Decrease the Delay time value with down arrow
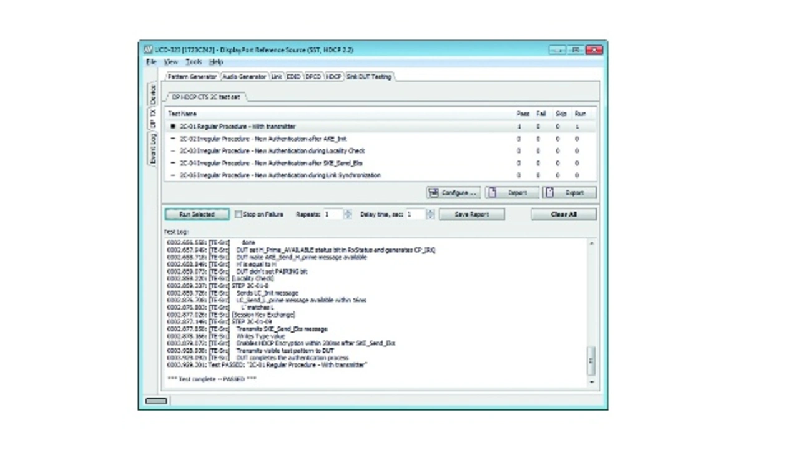The image size is (799, 450). pyautogui.click(x=430, y=217)
